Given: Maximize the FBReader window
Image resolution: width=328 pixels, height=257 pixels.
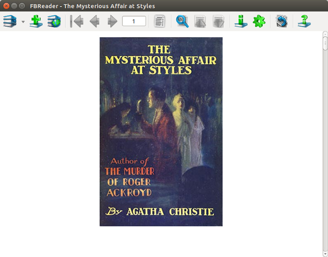Looking at the screenshot, I should pyautogui.click(x=22, y=6).
